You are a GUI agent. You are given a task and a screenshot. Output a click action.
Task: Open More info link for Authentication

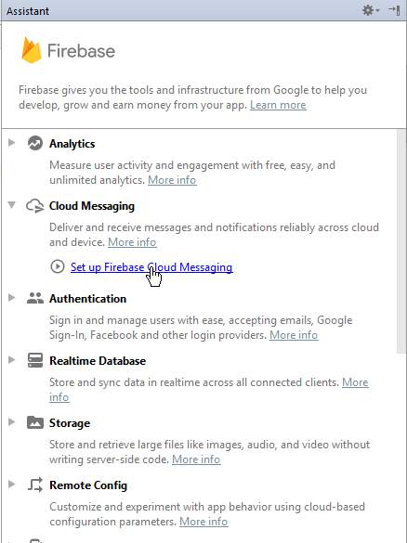point(294,335)
